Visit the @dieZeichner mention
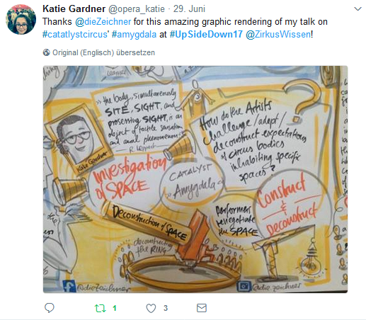Image resolution: width=366 pixels, height=320 pixels. tap(103, 22)
